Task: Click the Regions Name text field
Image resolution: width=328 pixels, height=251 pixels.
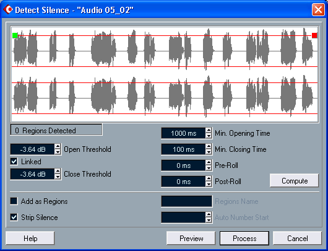Action: tap(187, 201)
